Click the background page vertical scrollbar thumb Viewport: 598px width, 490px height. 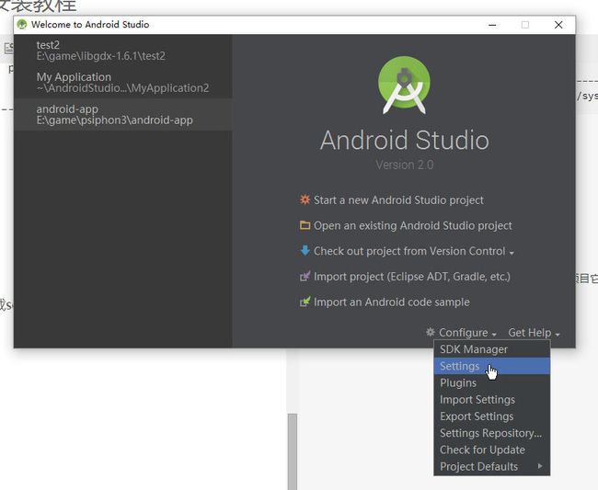point(293,451)
